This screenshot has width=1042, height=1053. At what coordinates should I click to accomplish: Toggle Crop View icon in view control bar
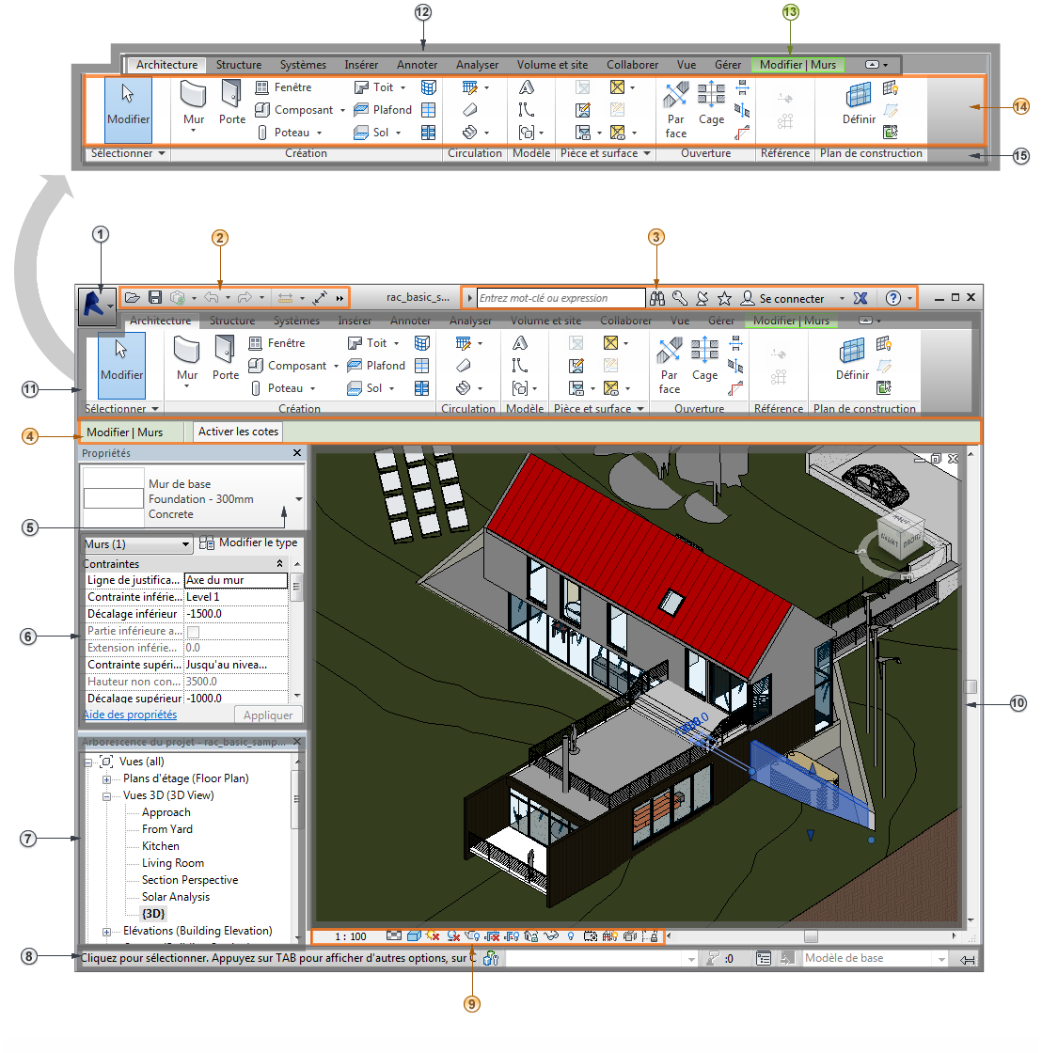pyautogui.click(x=493, y=936)
